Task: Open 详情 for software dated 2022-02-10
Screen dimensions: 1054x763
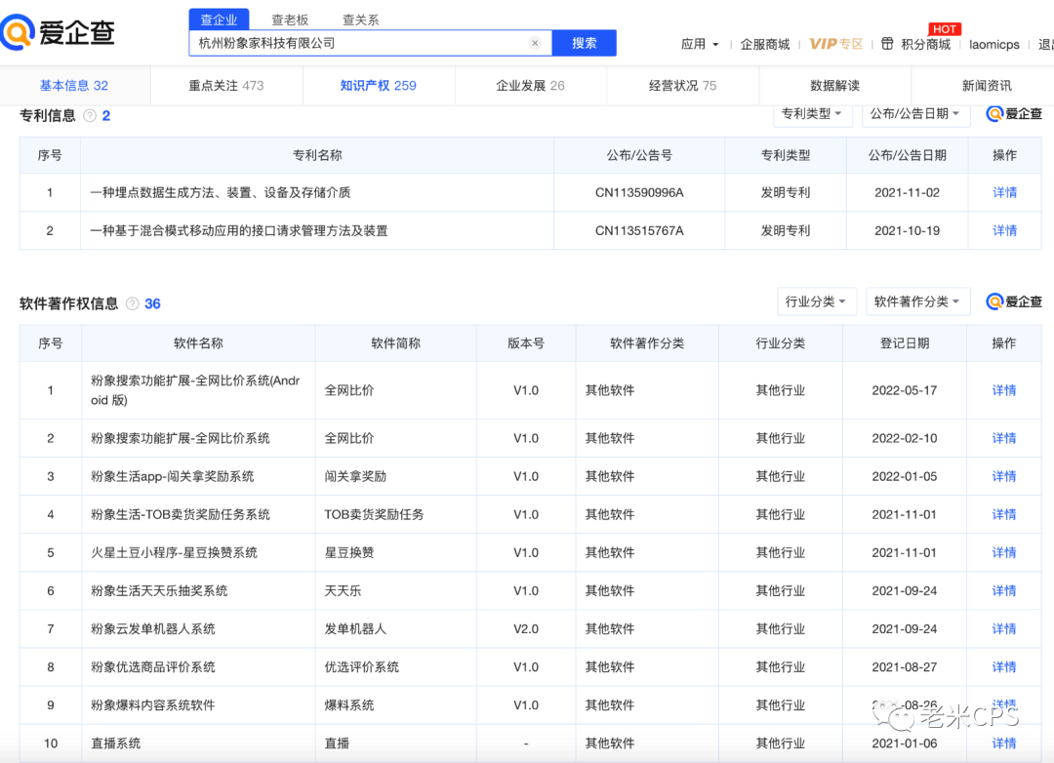Action: (1003, 438)
